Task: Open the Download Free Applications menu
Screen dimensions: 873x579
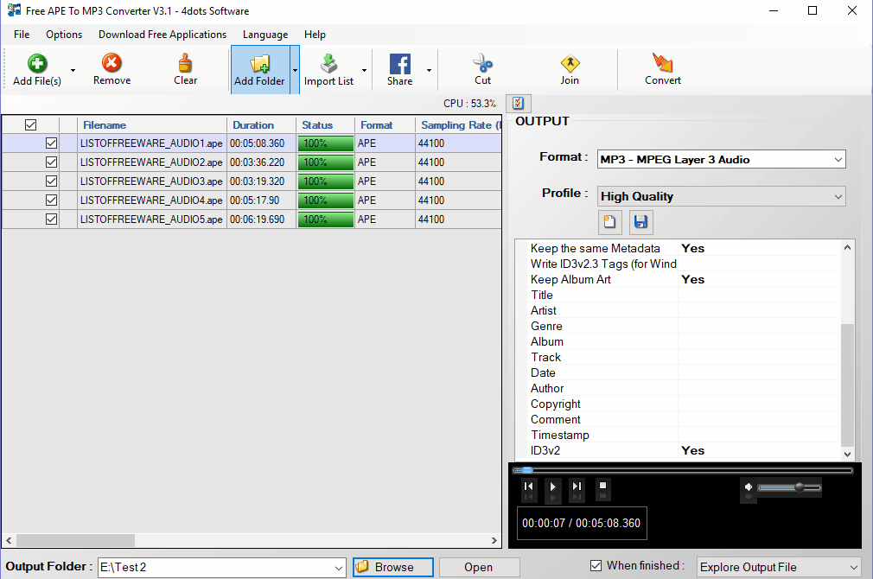Action: pos(162,35)
